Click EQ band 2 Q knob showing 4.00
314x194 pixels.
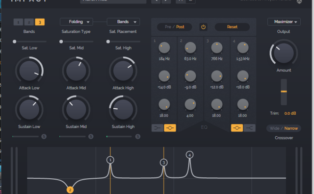pyautogui.click(x=190, y=104)
